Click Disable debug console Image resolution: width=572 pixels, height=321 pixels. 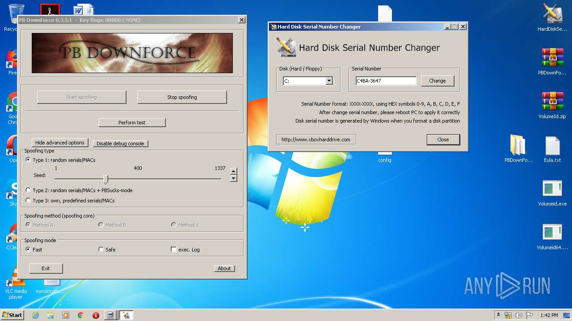(x=120, y=144)
